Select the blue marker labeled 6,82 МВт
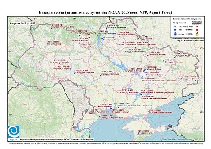 pyautogui.click(x=118, y=107)
